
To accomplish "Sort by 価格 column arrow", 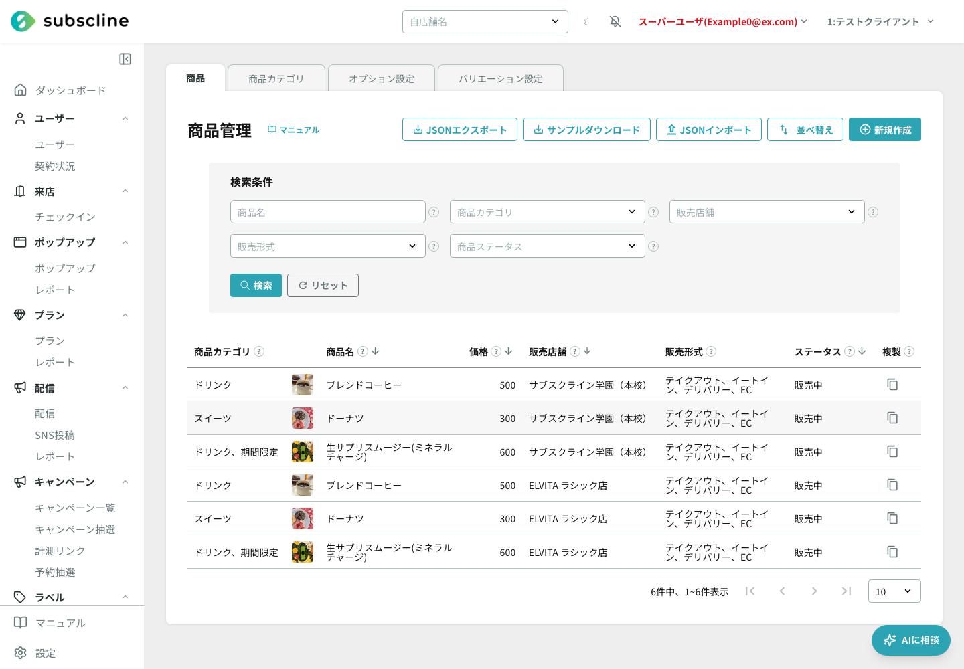I will pos(509,351).
